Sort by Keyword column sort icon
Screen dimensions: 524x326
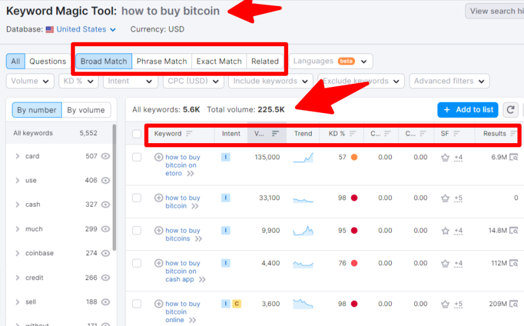189,134
